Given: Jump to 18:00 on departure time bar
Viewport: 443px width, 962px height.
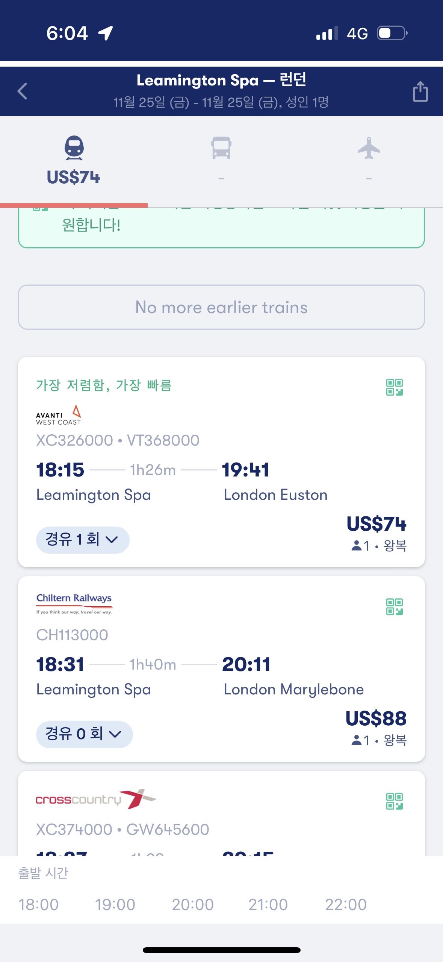Looking at the screenshot, I should coord(38,904).
